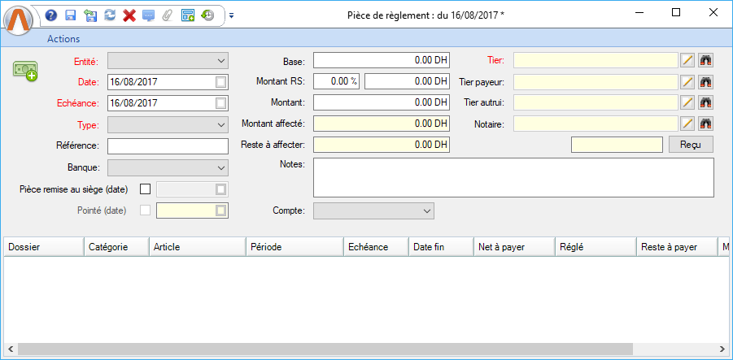Viewport: 733px width, 360px height.
Task: Open the quick access toolbar customize arrow
Action: tap(231, 15)
